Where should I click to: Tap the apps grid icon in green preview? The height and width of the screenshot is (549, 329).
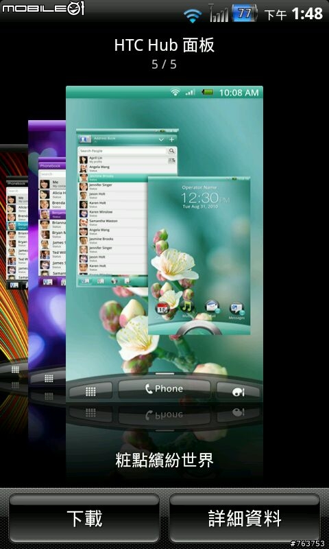click(90, 391)
